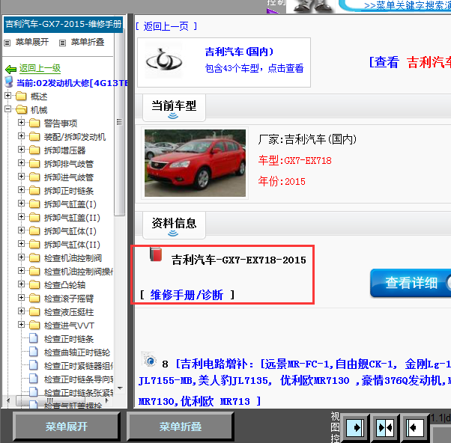Click the 检查正时链条 document icon
This screenshot has height=443, width=451.
tap(34, 338)
